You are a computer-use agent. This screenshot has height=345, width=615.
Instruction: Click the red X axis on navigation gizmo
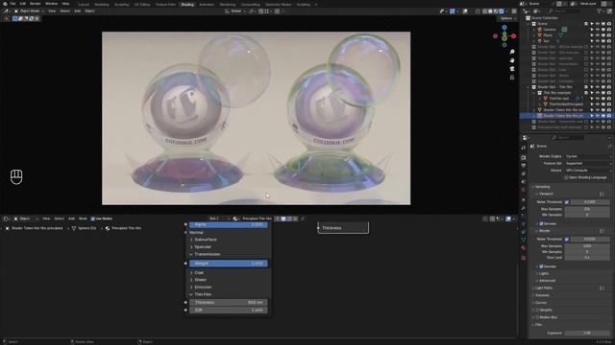click(513, 36)
